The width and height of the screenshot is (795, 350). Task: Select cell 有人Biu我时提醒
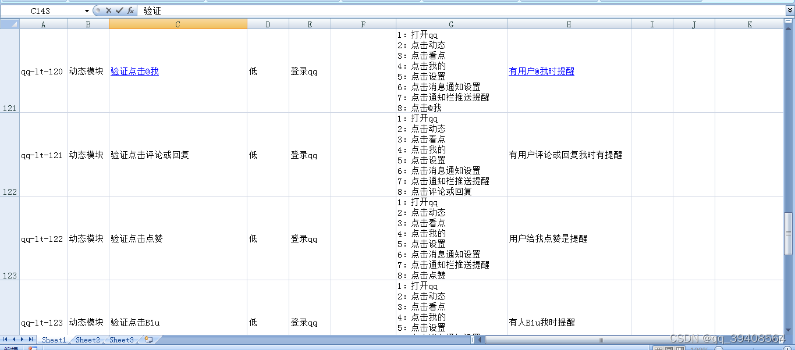569,308
